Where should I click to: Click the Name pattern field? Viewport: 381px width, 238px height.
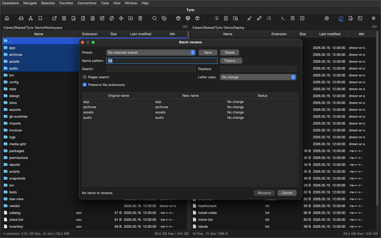(162, 61)
